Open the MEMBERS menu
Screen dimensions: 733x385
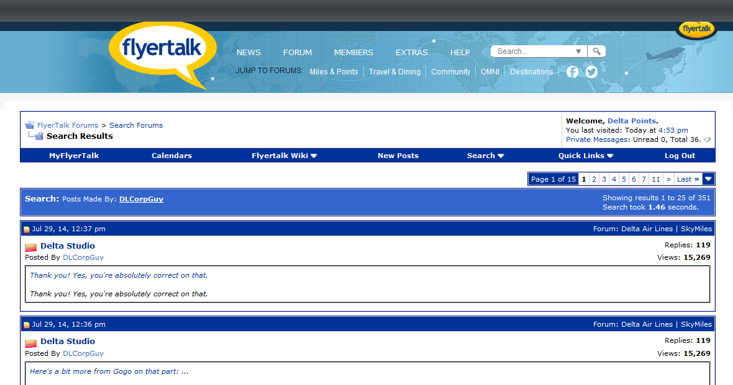pos(353,52)
